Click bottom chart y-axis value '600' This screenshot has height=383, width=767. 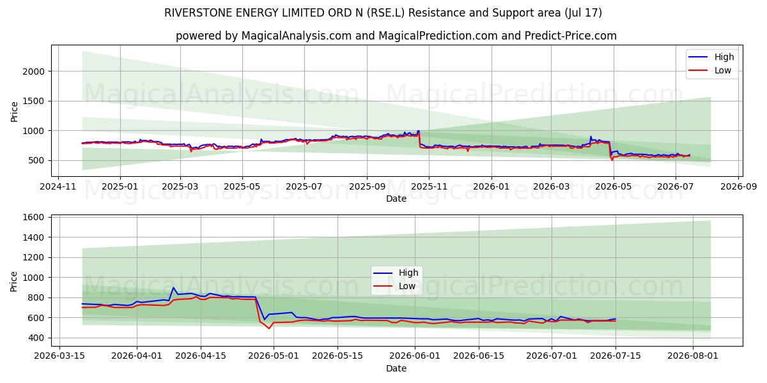[x=37, y=318]
